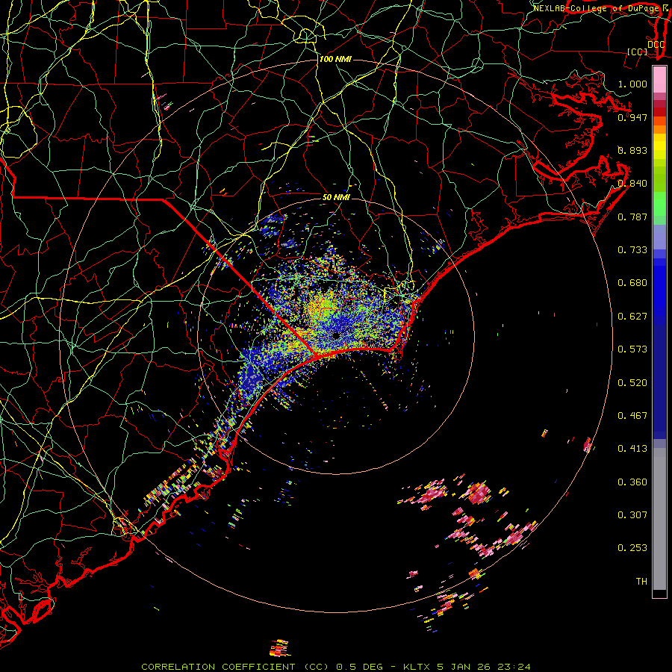Click the 23:24 timestamp
Viewport: 672px width, 672px height.
(x=514, y=667)
